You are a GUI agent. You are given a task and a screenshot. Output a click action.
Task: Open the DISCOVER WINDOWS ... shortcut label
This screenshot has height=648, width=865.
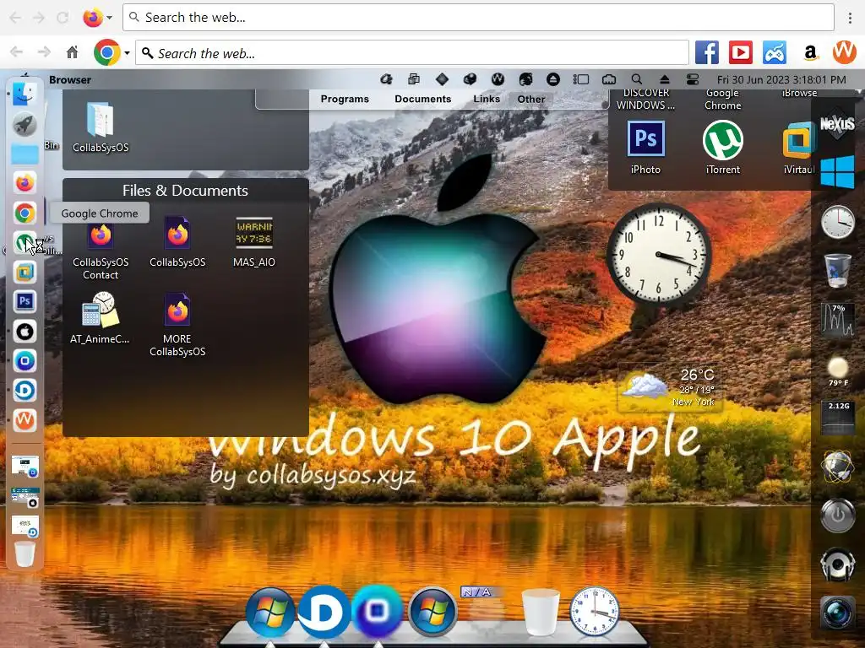645,100
